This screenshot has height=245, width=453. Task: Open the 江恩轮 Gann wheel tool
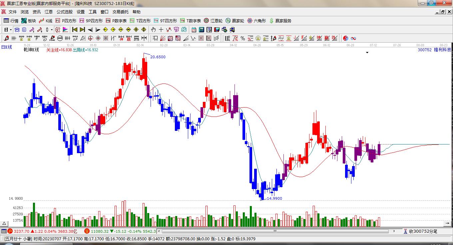tap(213, 21)
